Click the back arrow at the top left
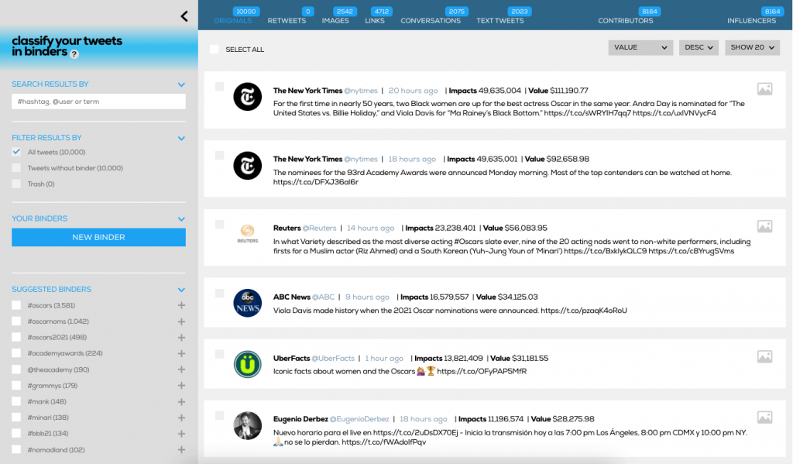793x464 pixels. (184, 15)
